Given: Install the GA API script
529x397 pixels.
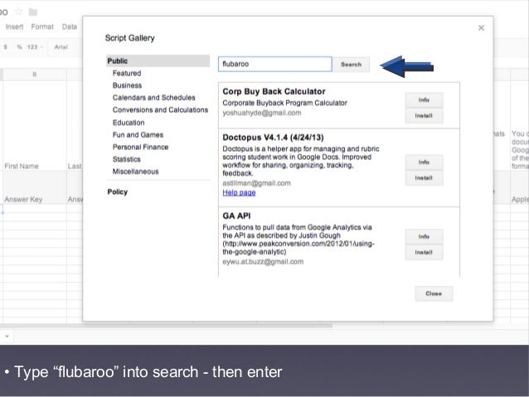Looking at the screenshot, I should (424, 252).
